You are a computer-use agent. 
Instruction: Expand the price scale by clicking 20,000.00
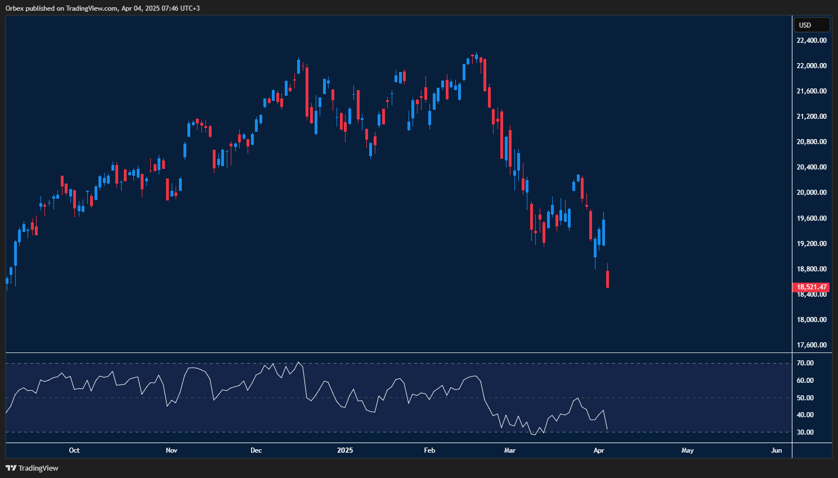coord(811,193)
